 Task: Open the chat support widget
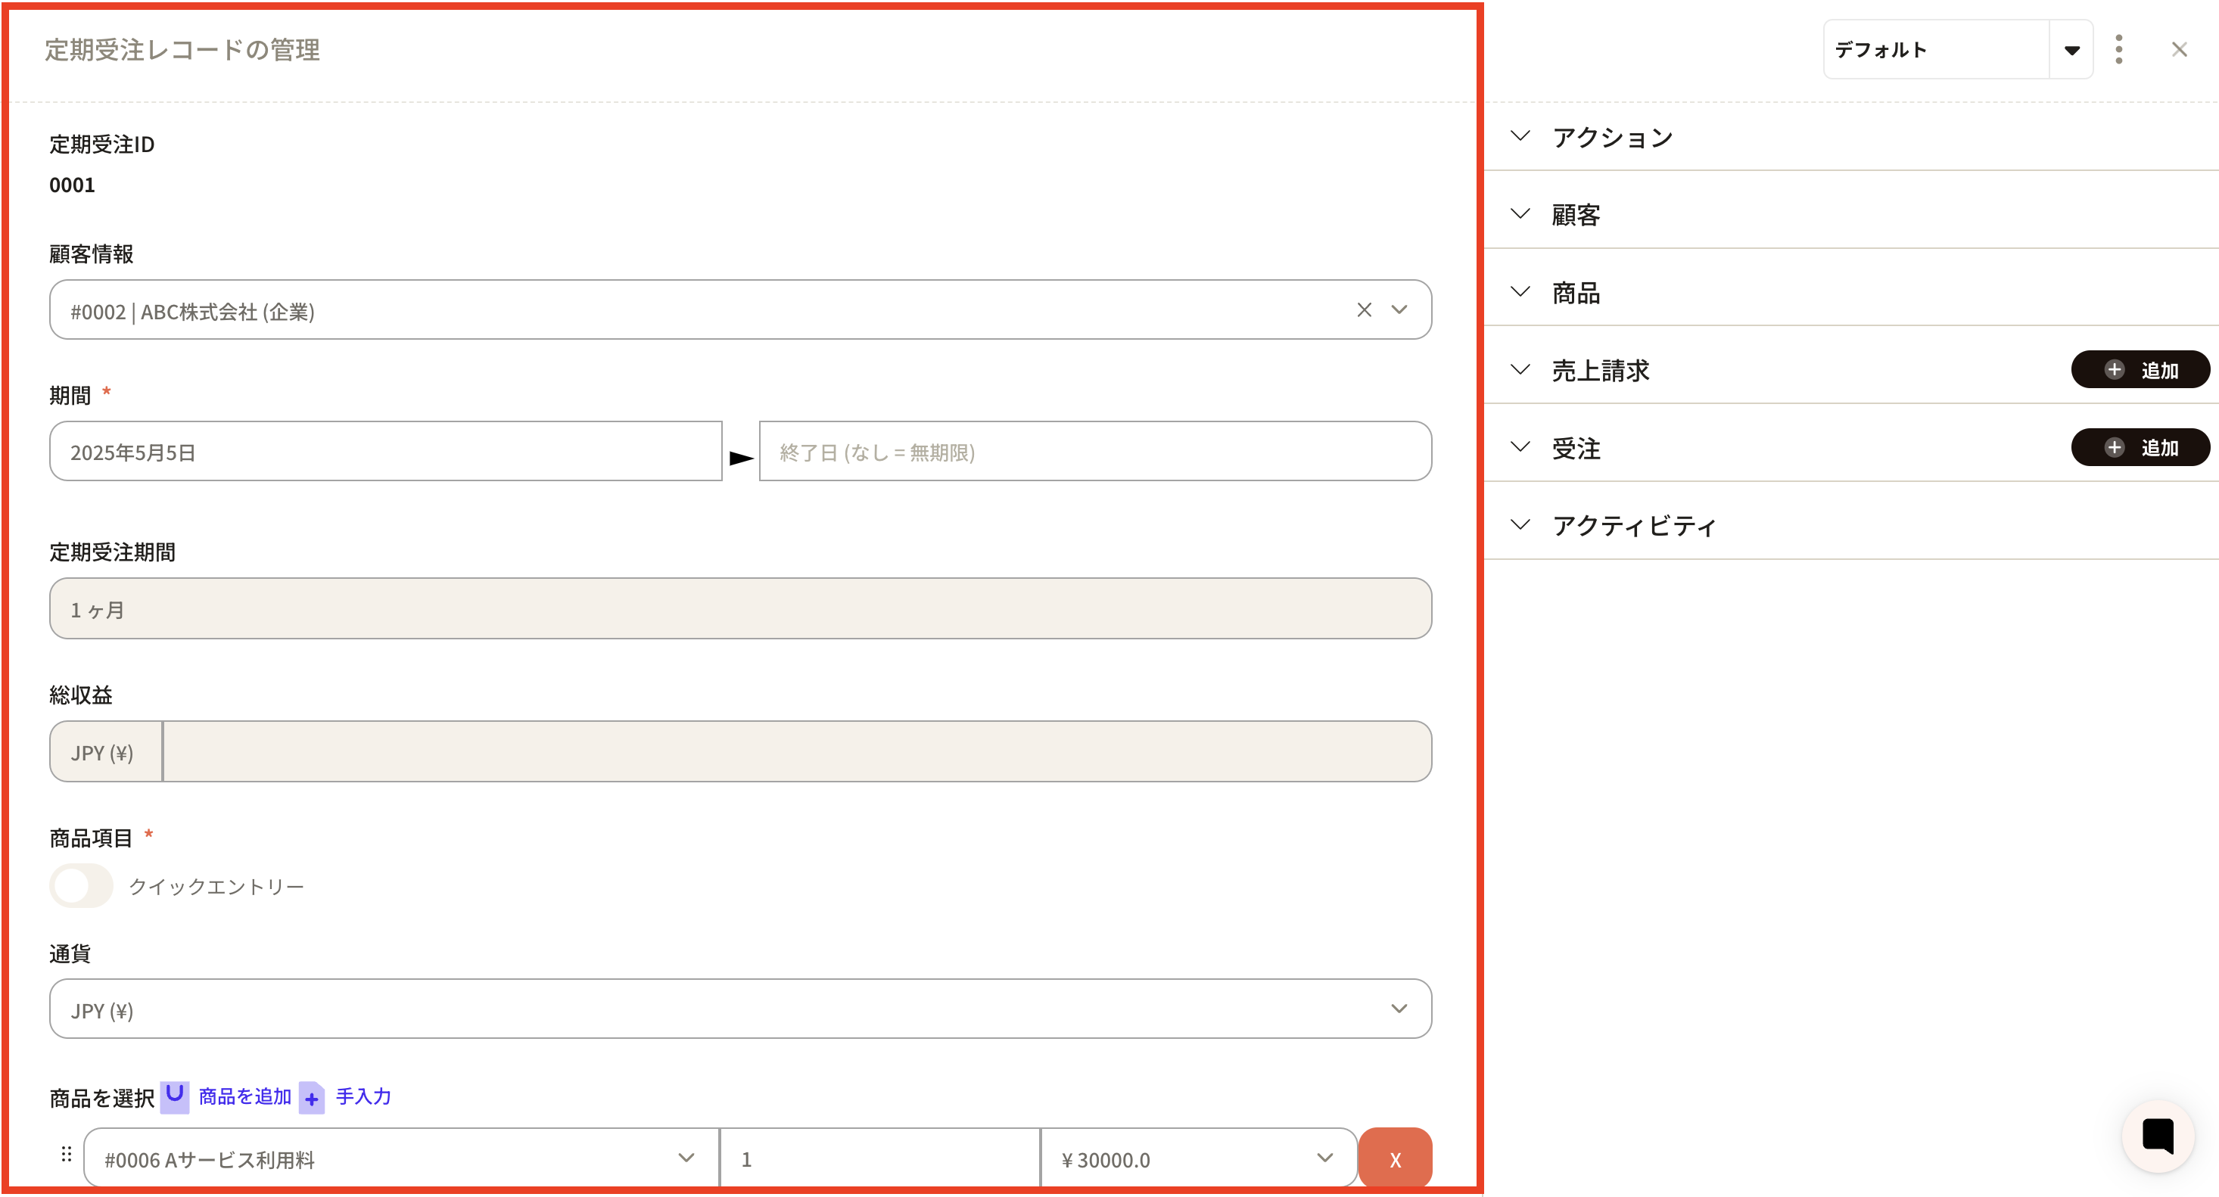point(2158,1136)
